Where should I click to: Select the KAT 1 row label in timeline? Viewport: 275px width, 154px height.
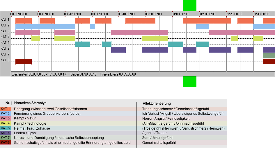pyautogui.click(x=5, y=19)
